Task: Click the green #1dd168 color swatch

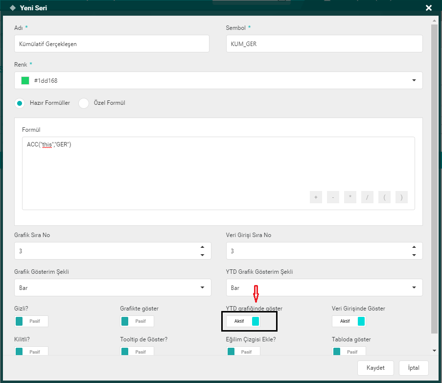Action: tap(25, 80)
